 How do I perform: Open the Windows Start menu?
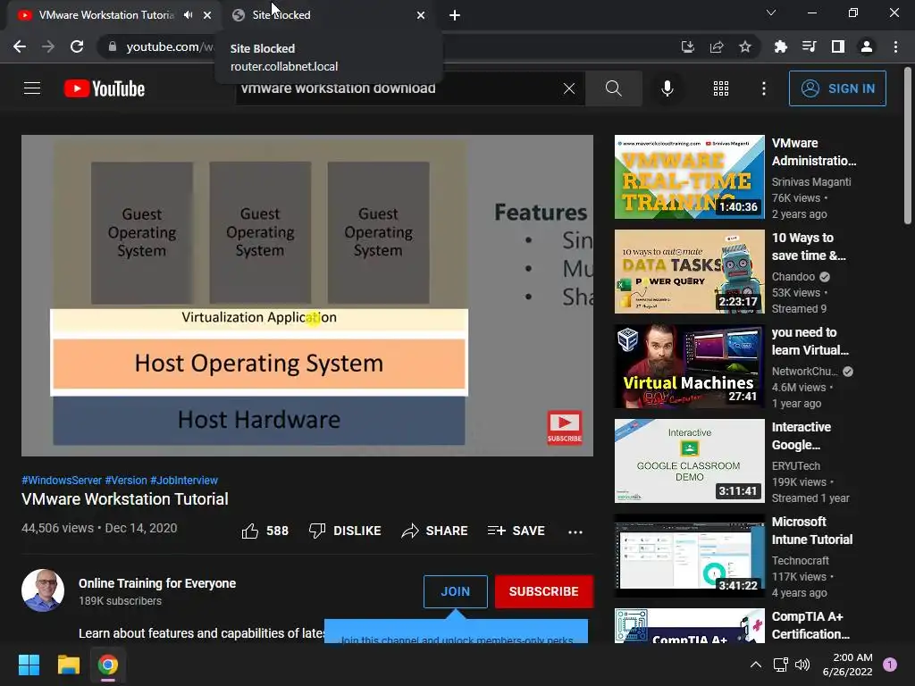point(29,665)
